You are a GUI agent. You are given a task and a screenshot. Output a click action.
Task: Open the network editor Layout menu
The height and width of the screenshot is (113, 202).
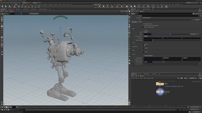[149, 78]
